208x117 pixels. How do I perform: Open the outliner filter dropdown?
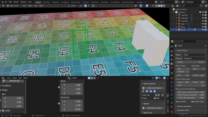point(202,6)
